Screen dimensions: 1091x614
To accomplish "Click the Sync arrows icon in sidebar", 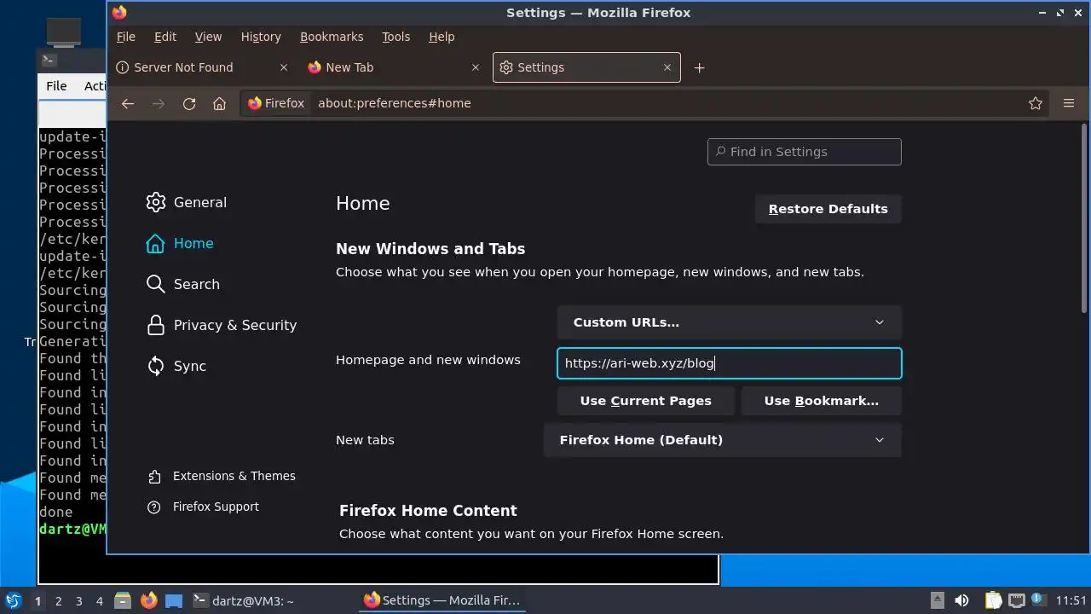I will click(155, 366).
